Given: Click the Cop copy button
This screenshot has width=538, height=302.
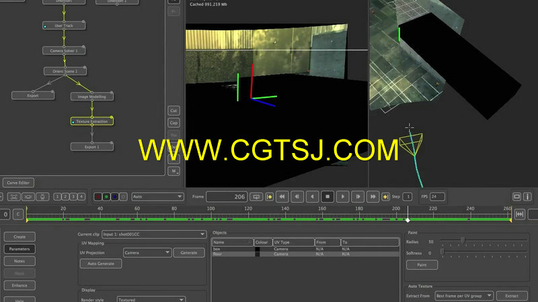Looking at the screenshot, I should pyautogui.click(x=174, y=123).
